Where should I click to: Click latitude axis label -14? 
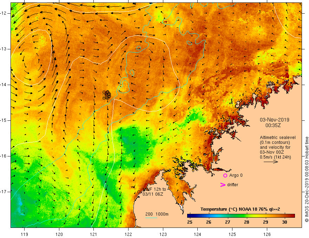coord(4,85)
